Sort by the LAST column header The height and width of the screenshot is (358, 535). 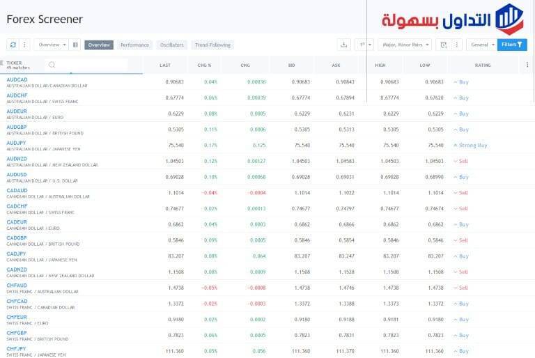[x=165, y=65]
